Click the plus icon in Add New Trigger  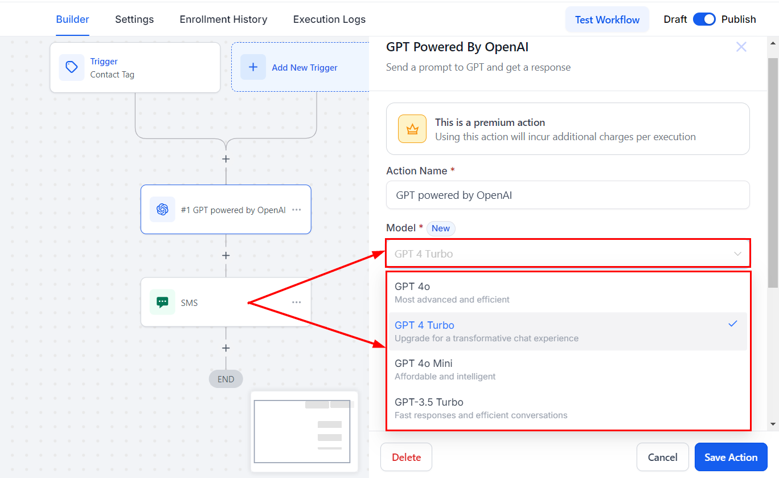(253, 67)
